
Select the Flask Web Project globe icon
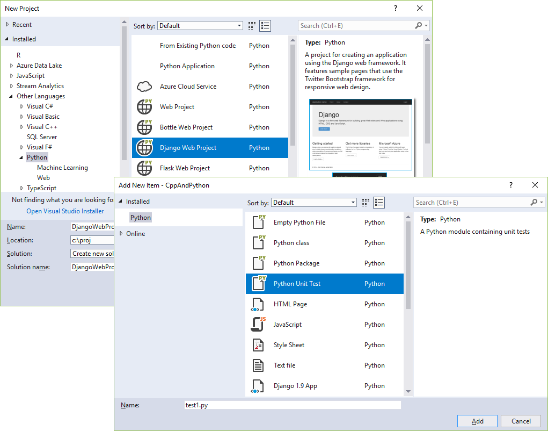(x=144, y=168)
